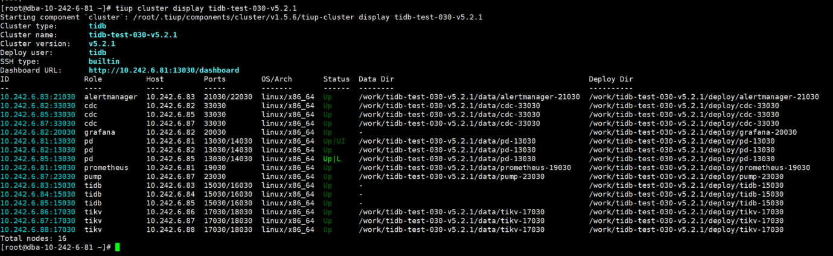
Task: Click ID 10.242.6.82:13030 pd entry
Action: click(x=37, y=150)
